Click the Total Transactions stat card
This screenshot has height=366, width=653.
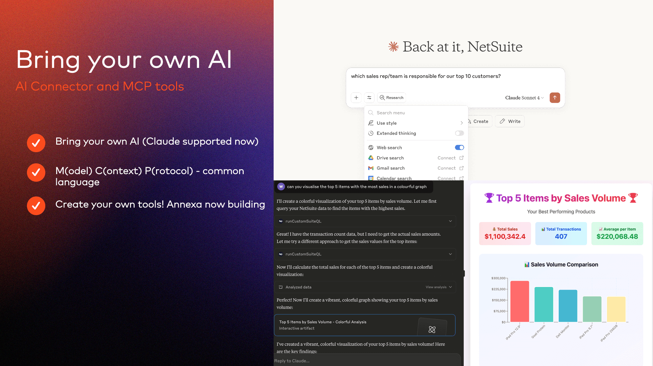pos(561,234)
